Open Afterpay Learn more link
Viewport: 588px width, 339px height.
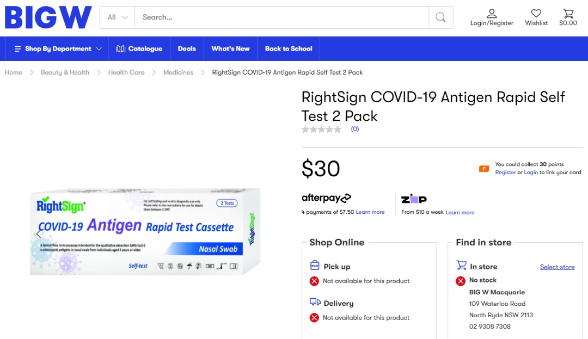(370, 212)
